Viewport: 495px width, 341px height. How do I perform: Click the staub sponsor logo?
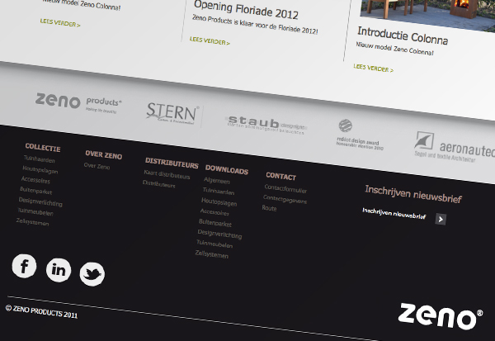coord(266,125)
